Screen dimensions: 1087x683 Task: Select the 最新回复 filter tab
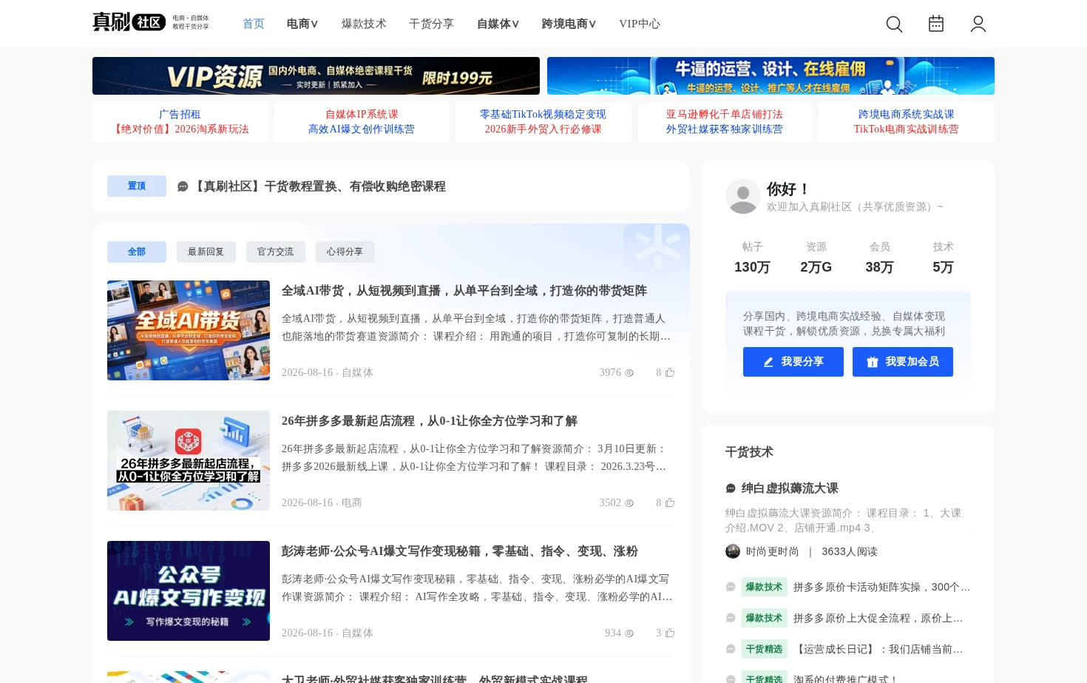pyautogui.click(x=206, y=252)
